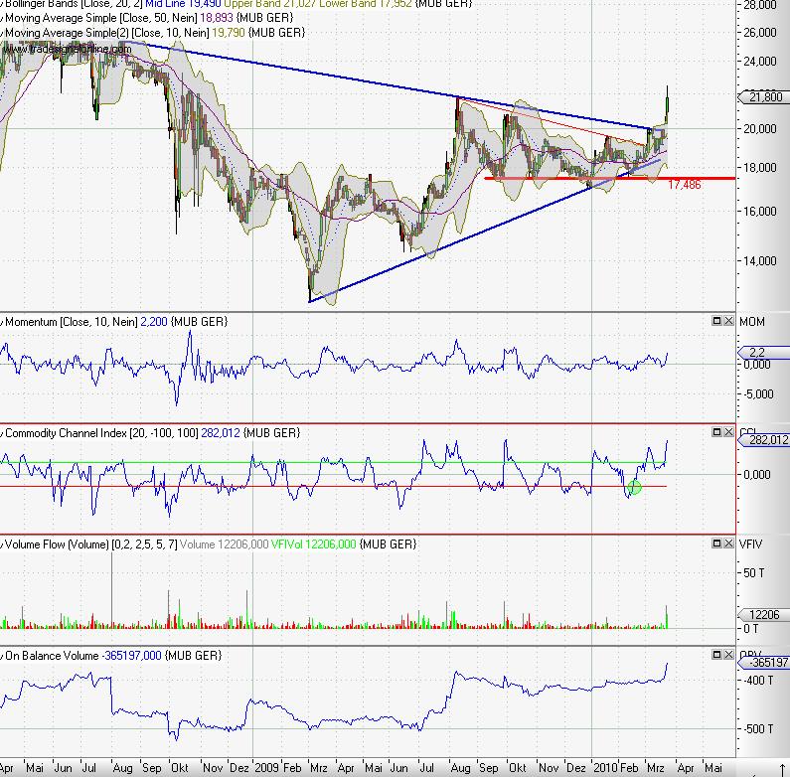Open the On Balance Volume dropdown arrow
Screen dimensions: 790x777
click(3, 656)
